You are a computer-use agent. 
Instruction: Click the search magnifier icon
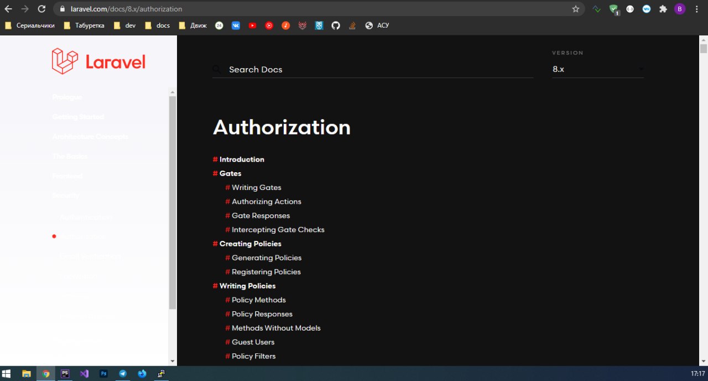(x=217, y=69)
